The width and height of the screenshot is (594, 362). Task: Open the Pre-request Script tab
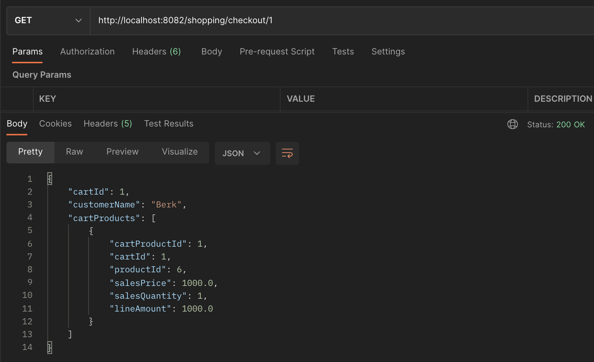coord(277,51)
